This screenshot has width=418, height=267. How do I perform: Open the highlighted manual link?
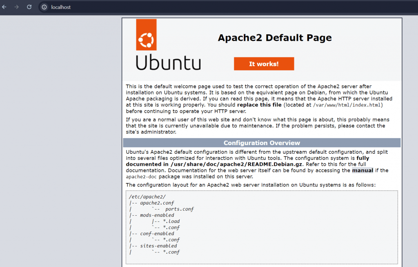(x=362, y=170)
